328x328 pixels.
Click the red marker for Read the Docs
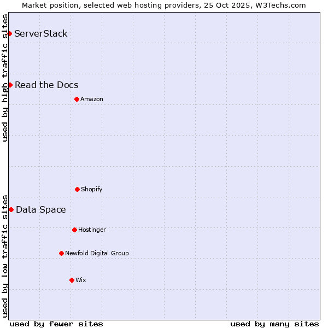click(10, 85)
